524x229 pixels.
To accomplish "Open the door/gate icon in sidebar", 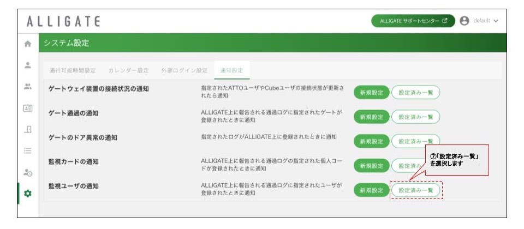I will tap(28, 129).
